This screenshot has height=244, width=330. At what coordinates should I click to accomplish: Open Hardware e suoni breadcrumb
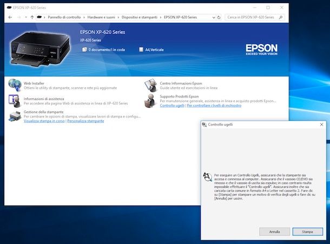tap(101, 17)
